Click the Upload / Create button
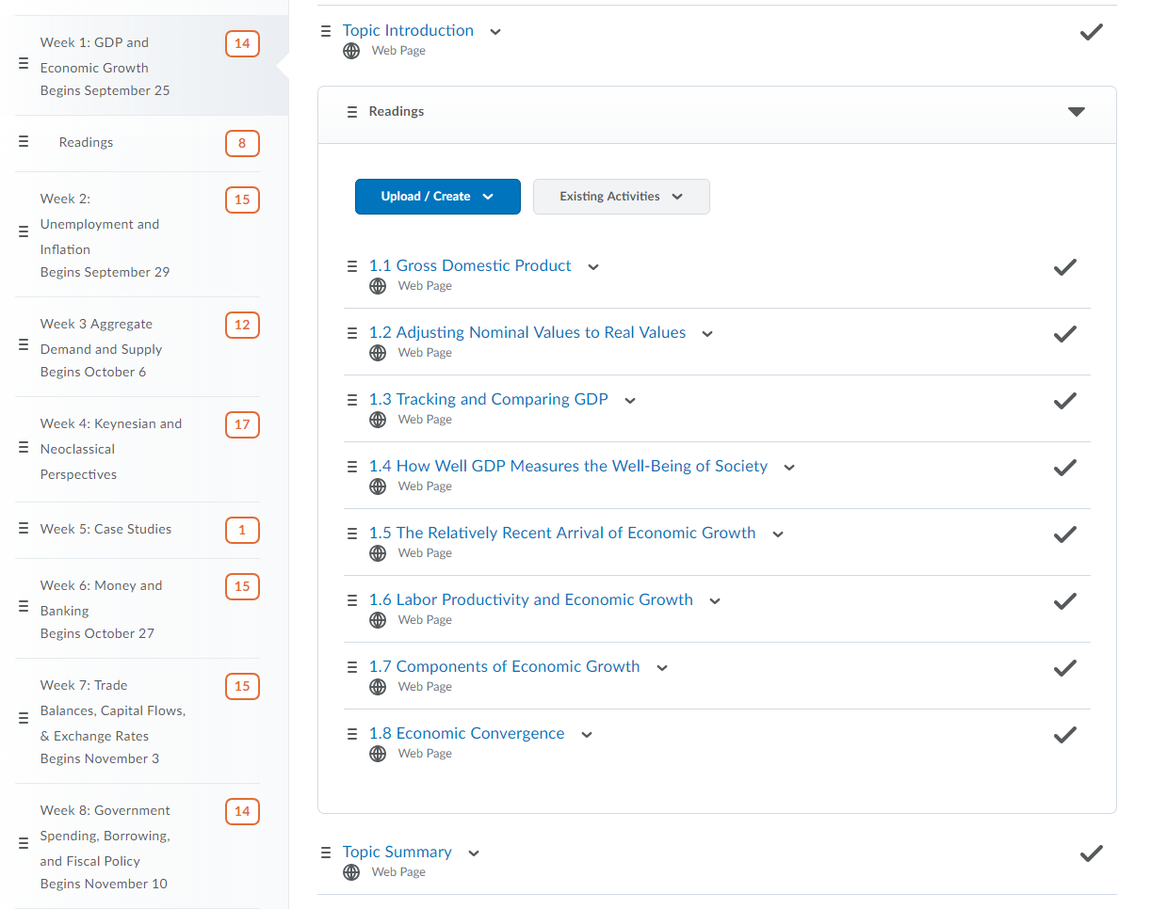Image resolution: width=1151 pixels, height=909 pixels. pos(437,197)
